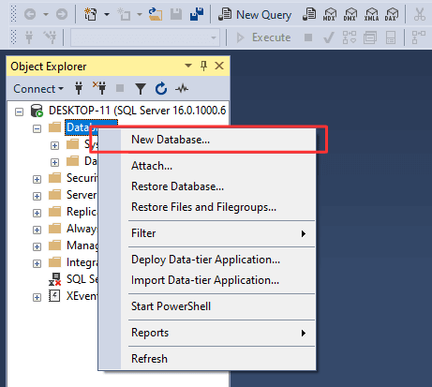Click the Filter funnel icon
432x387 pixels.
(x=141, y=89)
